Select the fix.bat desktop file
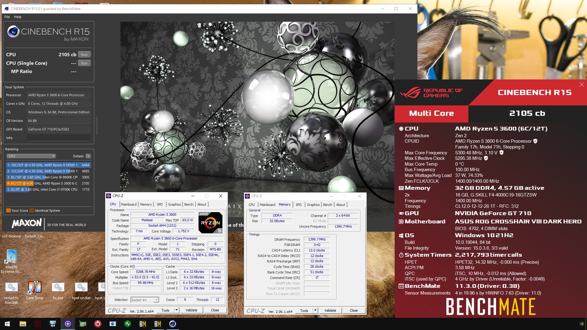The width and height of the screenshot is (587, 330). (x=58, y=291)
